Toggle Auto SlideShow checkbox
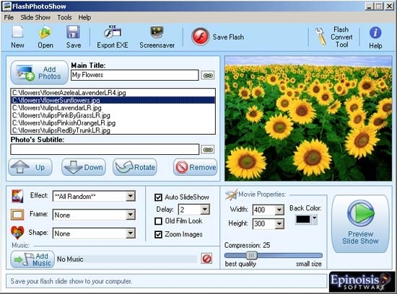 pyautogui.click(x=158, y=197)
